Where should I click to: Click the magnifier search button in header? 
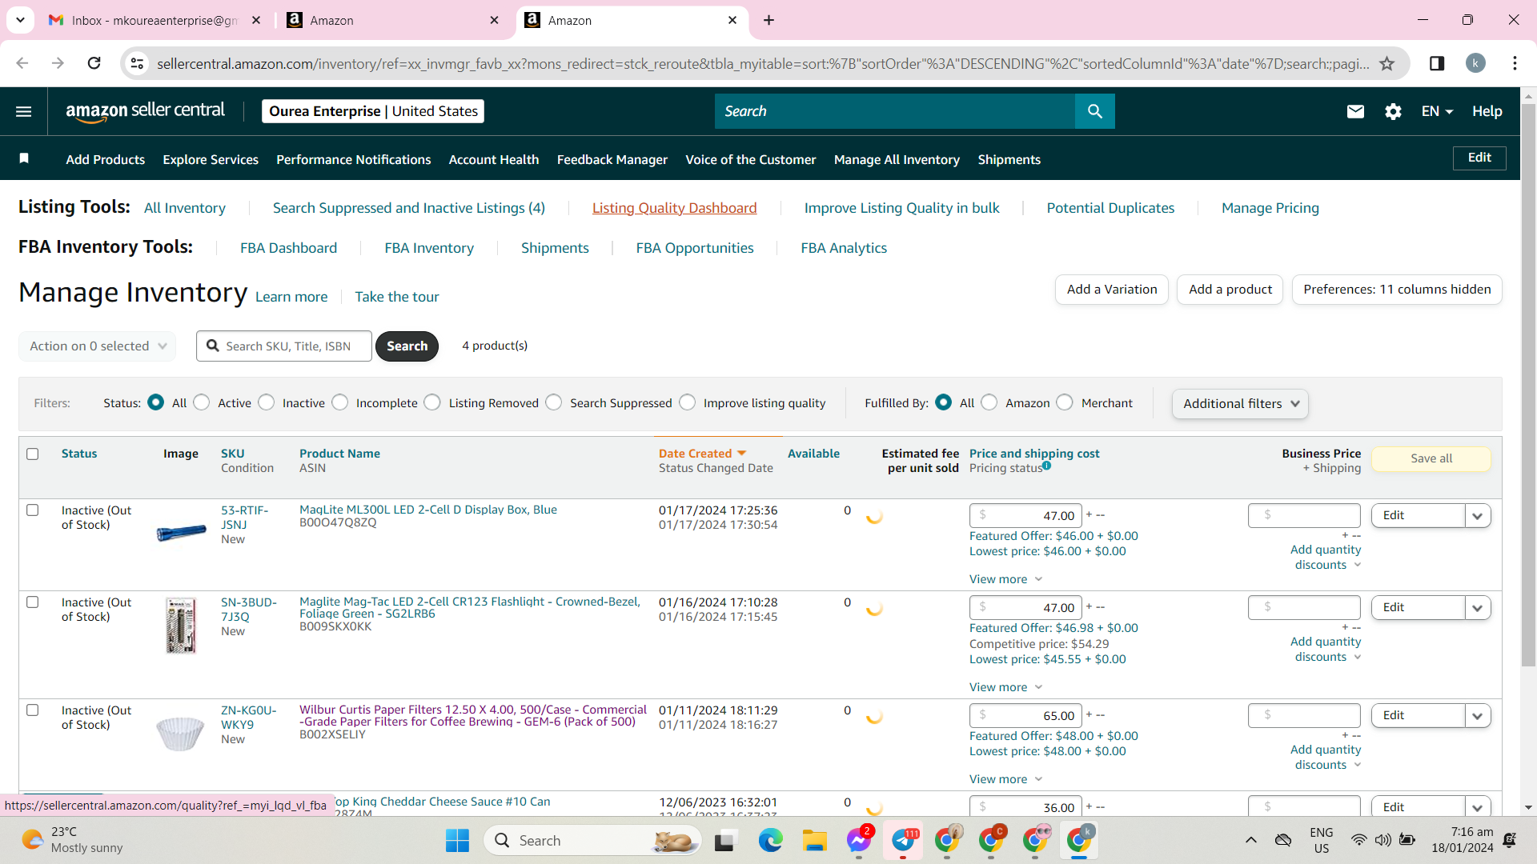[x=1095, y=111]
